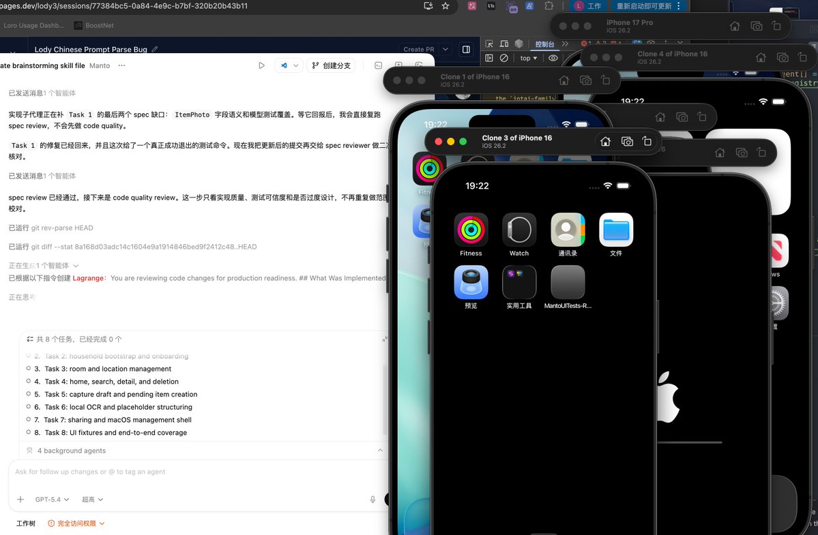Edit the Lody Chinese Prompt Parse Bug title
The image size is (818, 535).
(x=154, y=49)
